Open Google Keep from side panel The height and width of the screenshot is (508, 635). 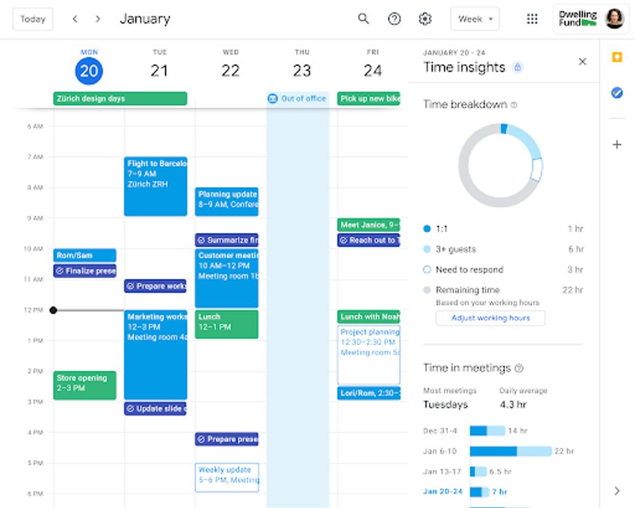click(617, 57)
